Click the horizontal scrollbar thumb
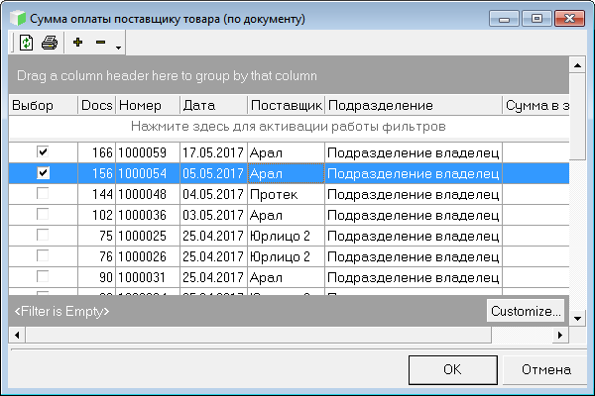Viewport: 595px width, 396px height. tap(259, 335)
